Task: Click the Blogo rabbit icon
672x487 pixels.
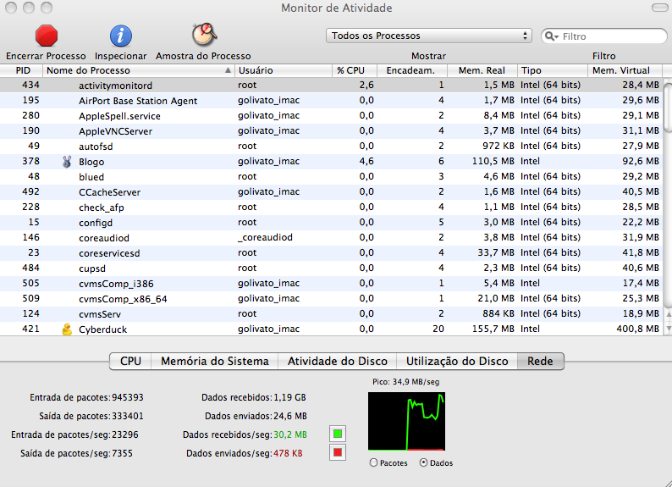Action: click(67, 162)
